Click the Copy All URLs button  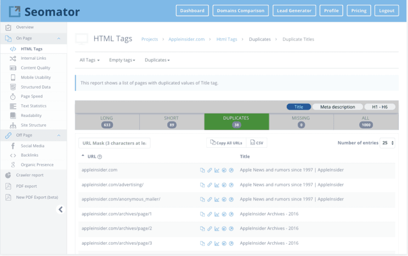[226, 143]
